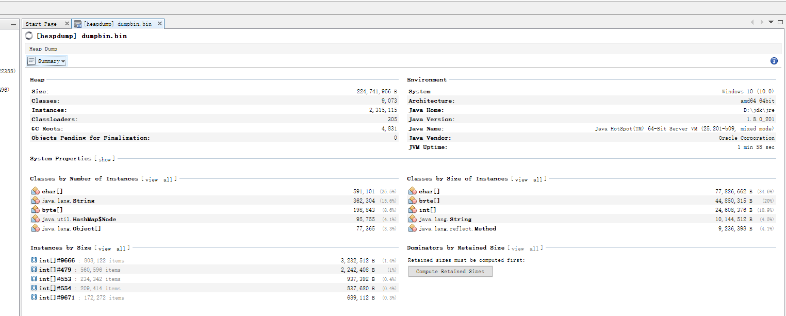Screen dimensions: 786x316
Task: Click the info icon at the right edge
Action: pos(774,61)
